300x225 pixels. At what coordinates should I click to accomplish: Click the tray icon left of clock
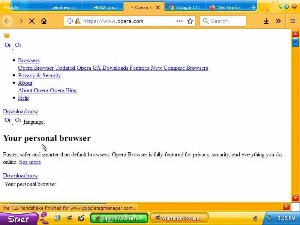click(x=255, y=218)
